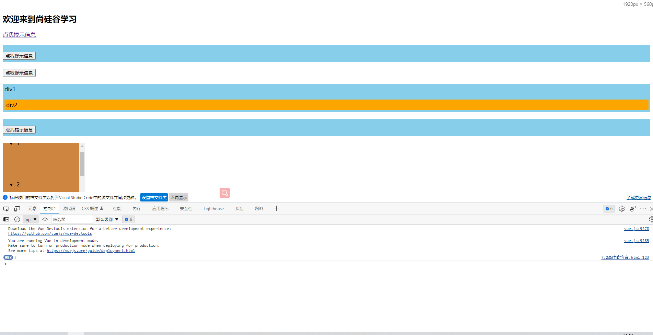
Task: Add a new DevTools tab with plus
Action: [276, 208]
